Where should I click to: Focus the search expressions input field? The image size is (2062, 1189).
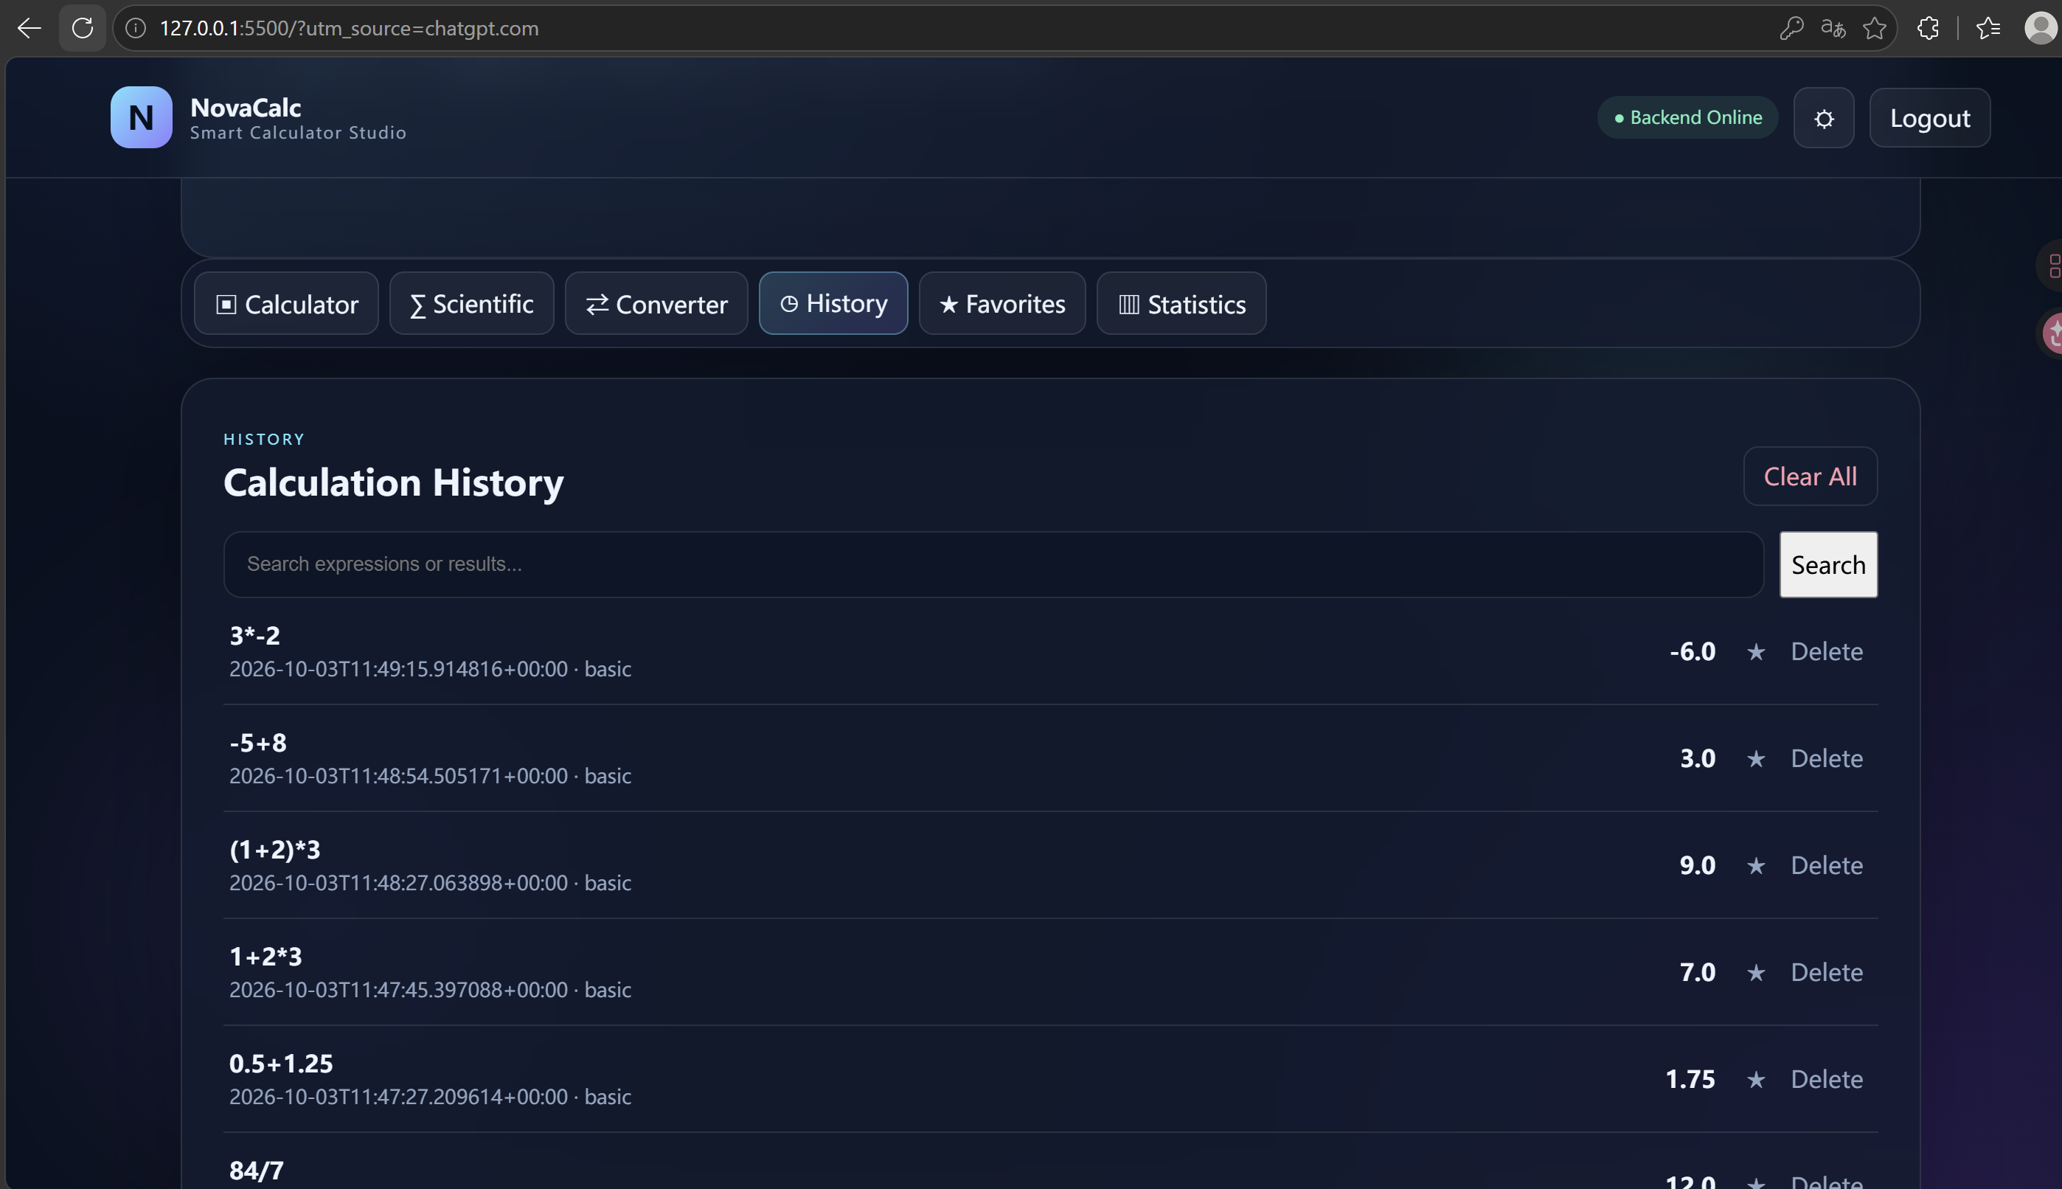click(x=993, y=565)
